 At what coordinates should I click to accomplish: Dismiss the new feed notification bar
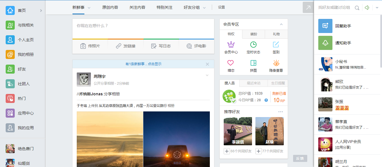(207, 64)
